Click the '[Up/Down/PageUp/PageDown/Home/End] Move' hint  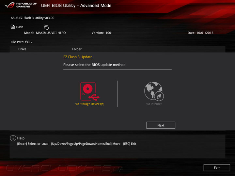(86, 144)
